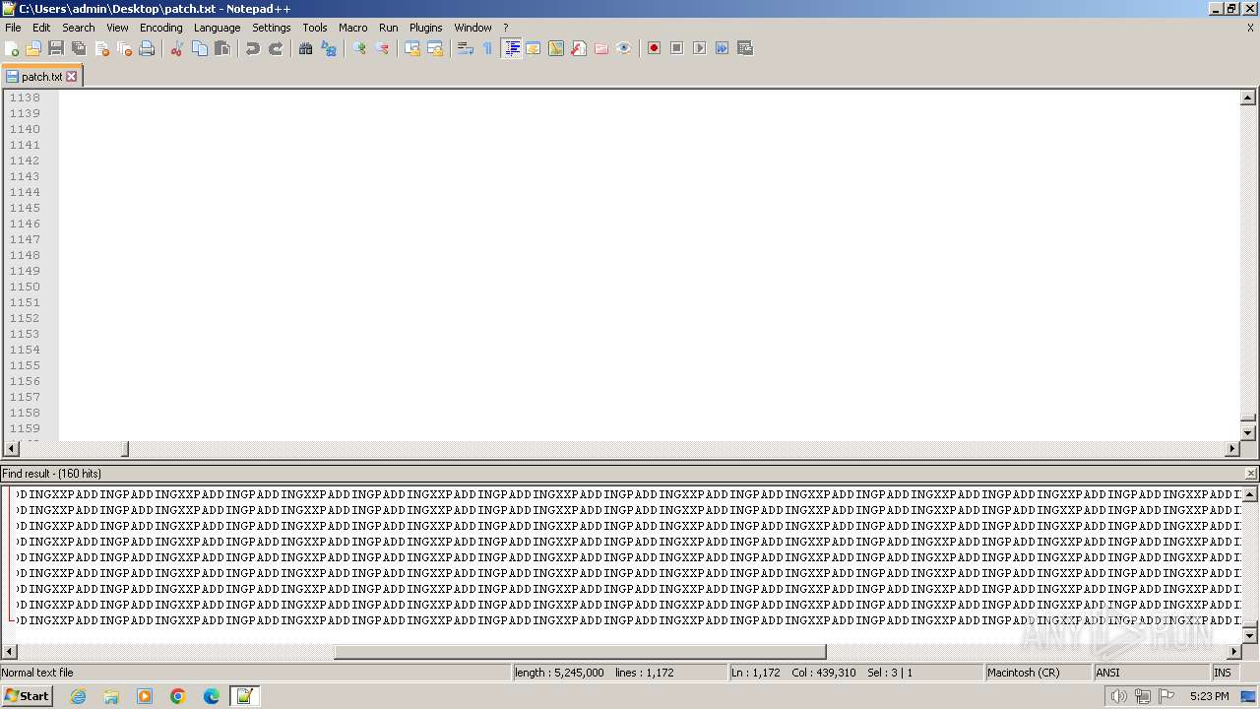
Task: Click the Print toolbar icon
Action: tap(147, 48)
